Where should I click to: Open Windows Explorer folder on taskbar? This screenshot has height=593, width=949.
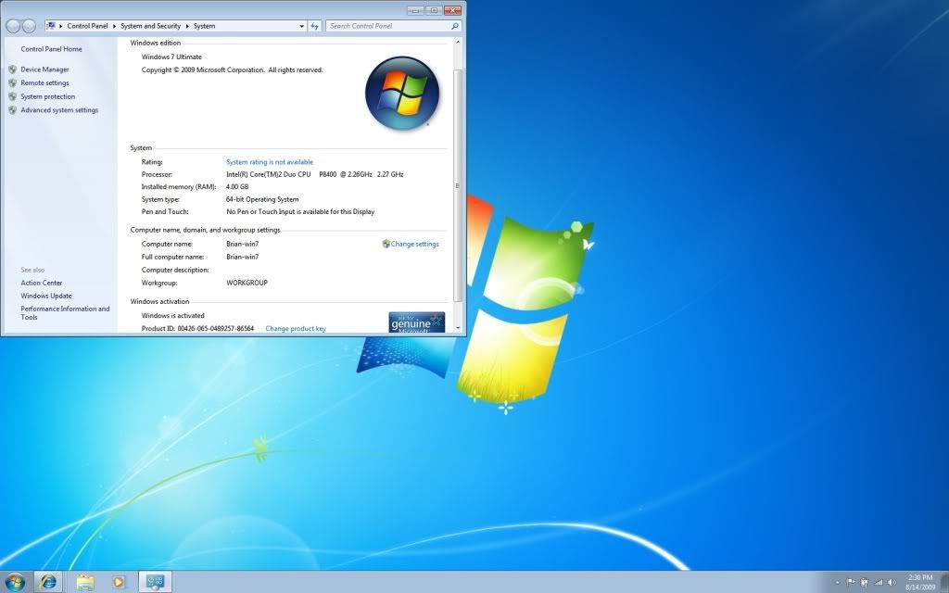tap(84, 582)
